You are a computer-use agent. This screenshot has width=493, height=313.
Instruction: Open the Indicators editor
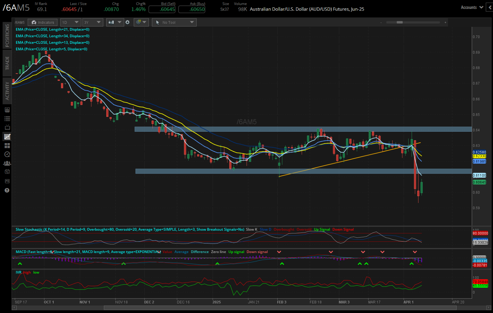coord(42,22)
